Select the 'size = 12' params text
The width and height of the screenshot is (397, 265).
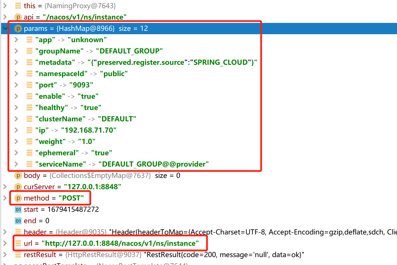coord(133,29)
